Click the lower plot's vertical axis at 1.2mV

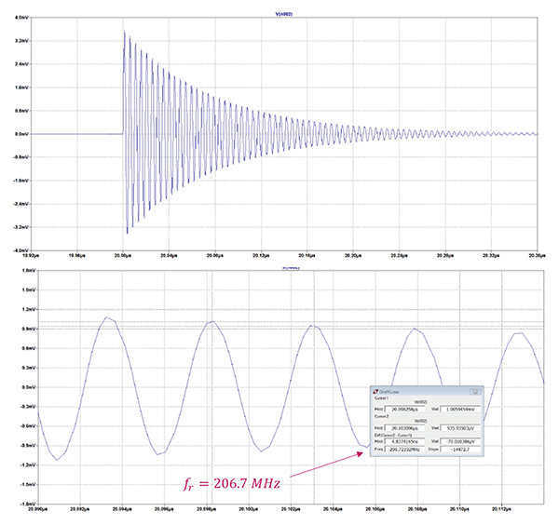27,308
